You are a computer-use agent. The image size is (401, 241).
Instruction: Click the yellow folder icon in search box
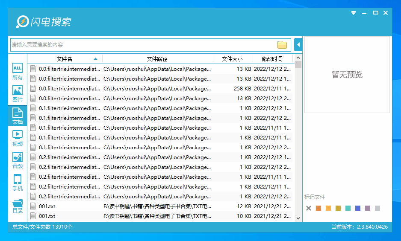point(282,45)
